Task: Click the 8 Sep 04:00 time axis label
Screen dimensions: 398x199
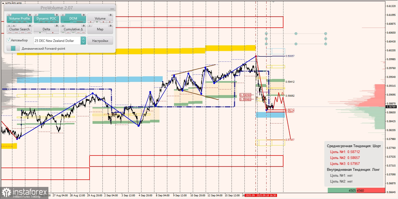Action: coord(162,196)
